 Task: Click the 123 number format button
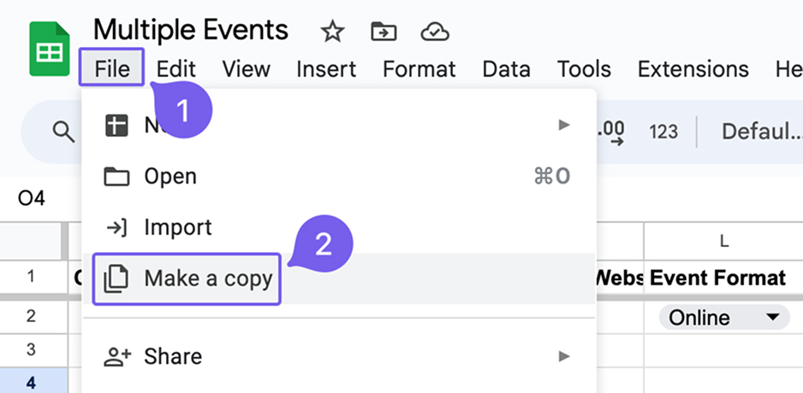coord(663,132)
